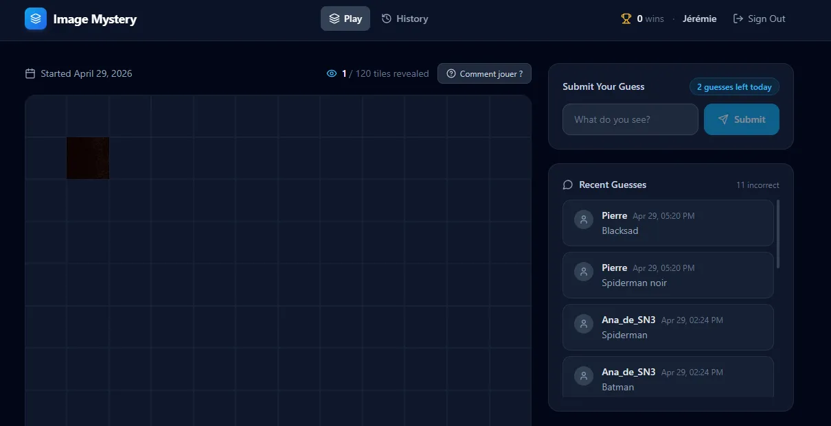Open the Comment jouer ? help button

tap(484, 73)
